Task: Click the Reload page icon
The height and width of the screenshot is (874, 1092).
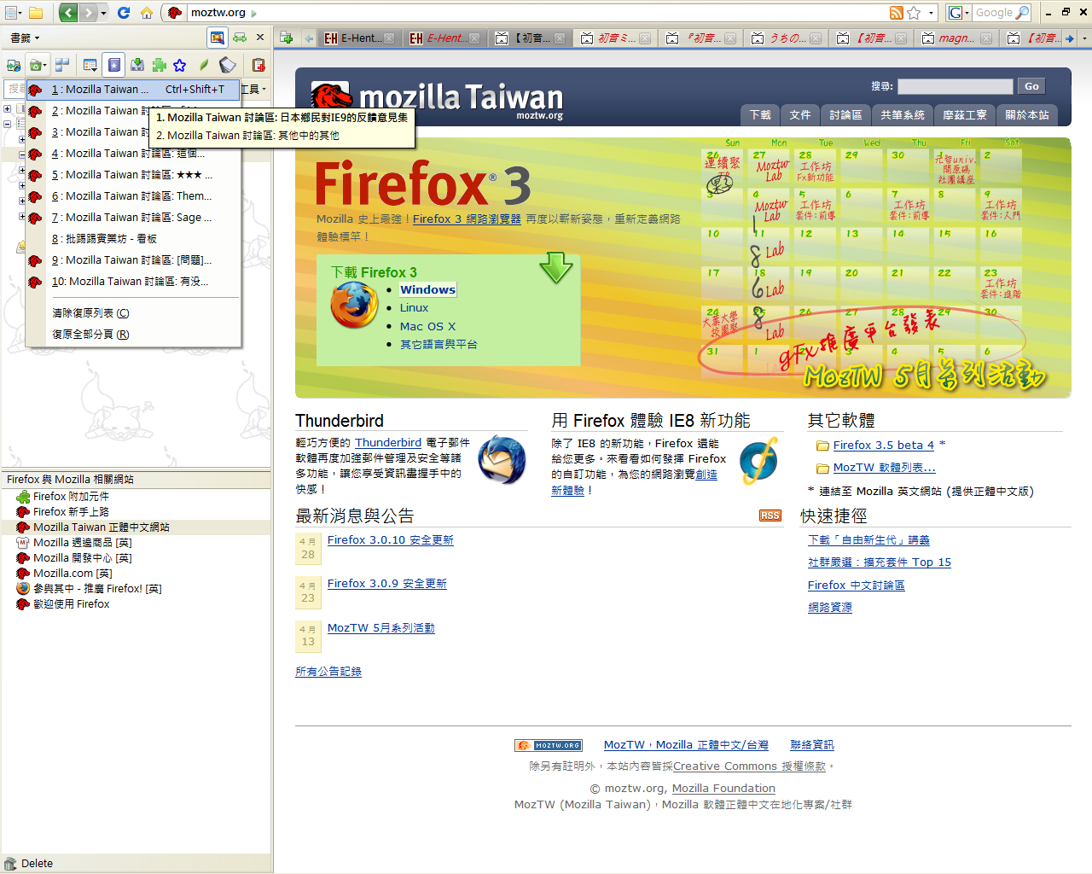Action: 124,13
